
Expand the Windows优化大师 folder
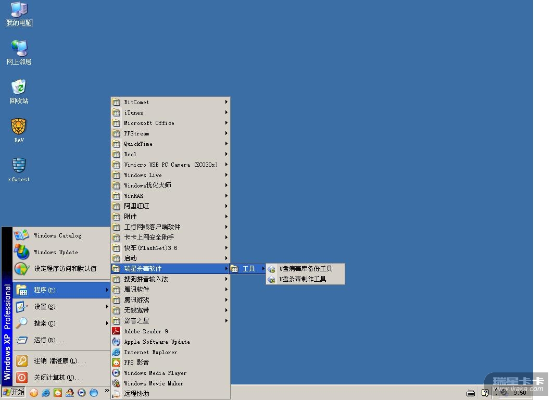click(x=171, y=185)
